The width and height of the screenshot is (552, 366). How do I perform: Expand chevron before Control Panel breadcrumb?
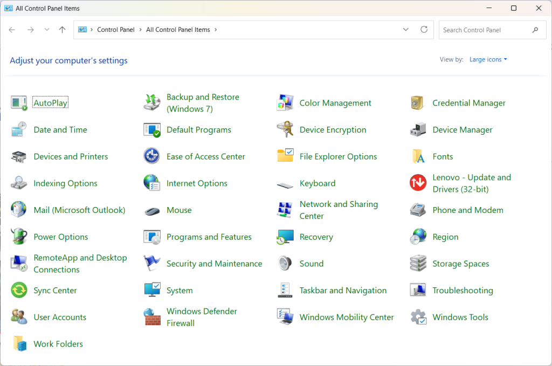coord(92,30)
